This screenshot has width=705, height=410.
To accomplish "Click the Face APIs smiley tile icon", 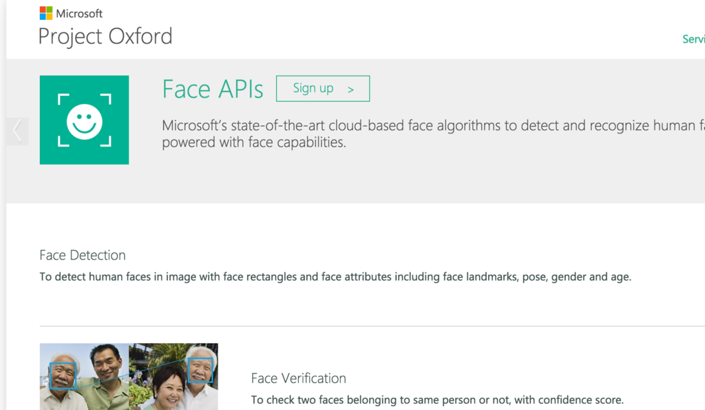I will [x=84, y=120].
